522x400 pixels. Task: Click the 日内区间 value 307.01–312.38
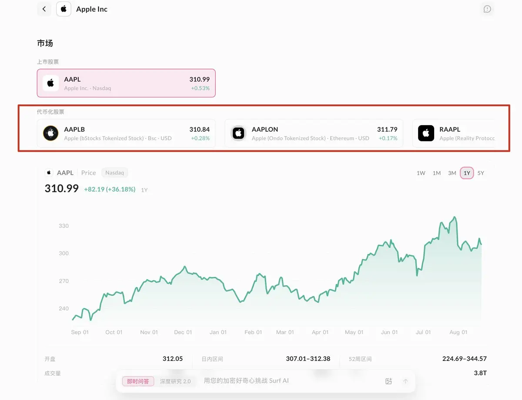[x=308, y=359]
